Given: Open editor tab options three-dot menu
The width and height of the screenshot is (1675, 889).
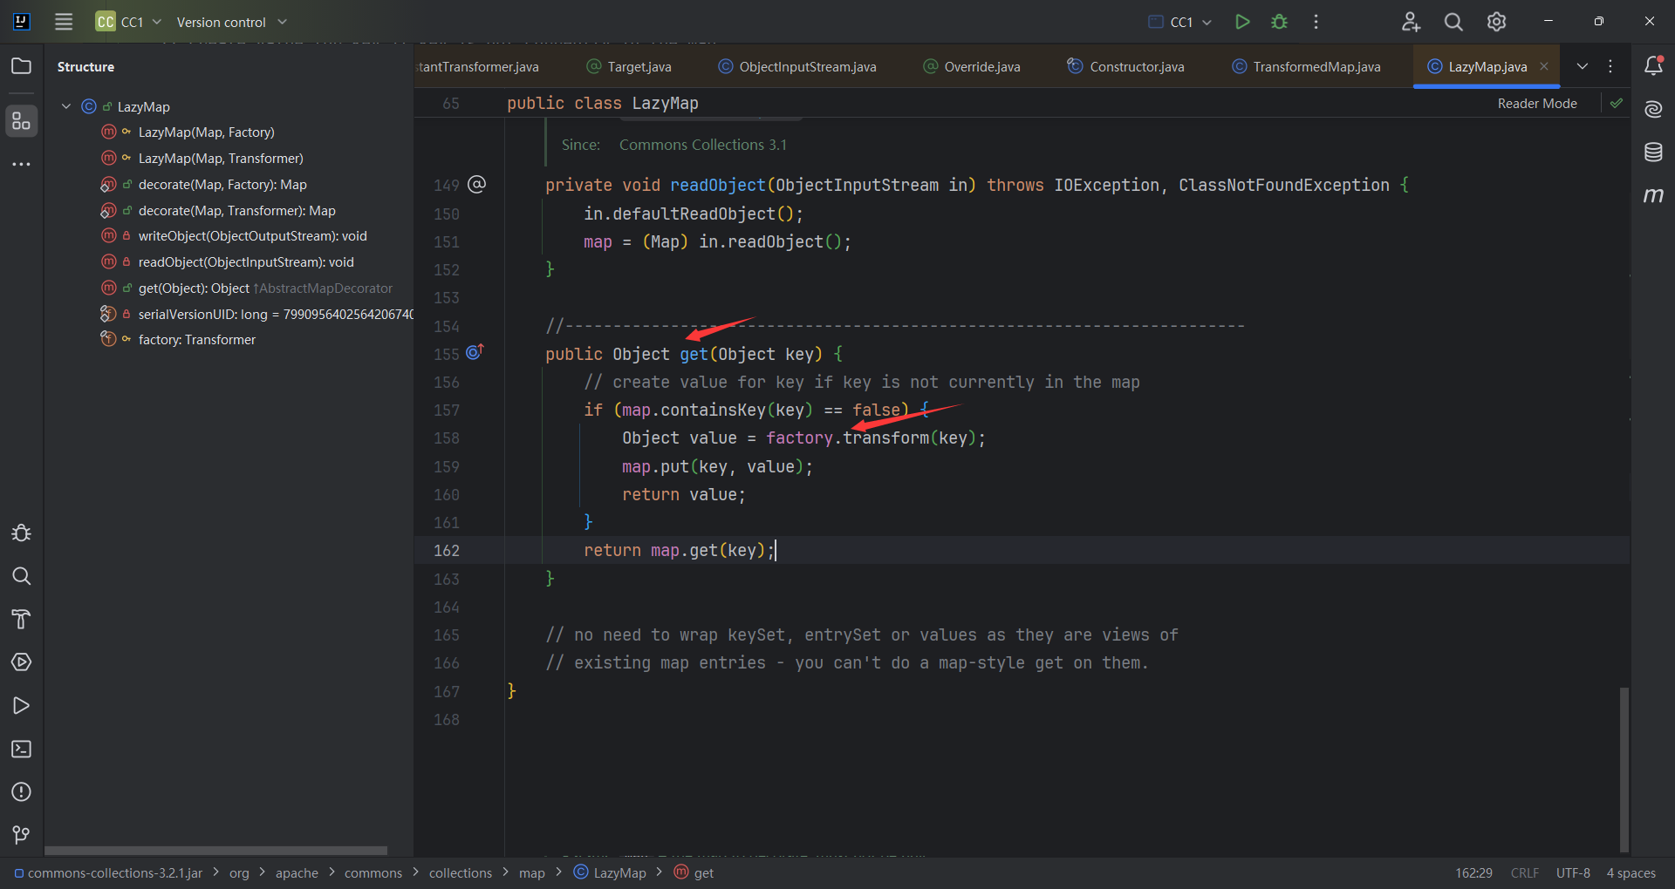Looking at the screenshot, I should [1610, 66].
